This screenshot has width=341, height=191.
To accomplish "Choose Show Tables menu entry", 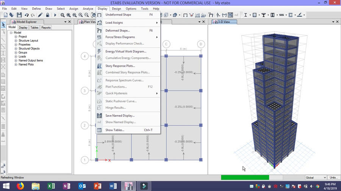I will (128, 130).
